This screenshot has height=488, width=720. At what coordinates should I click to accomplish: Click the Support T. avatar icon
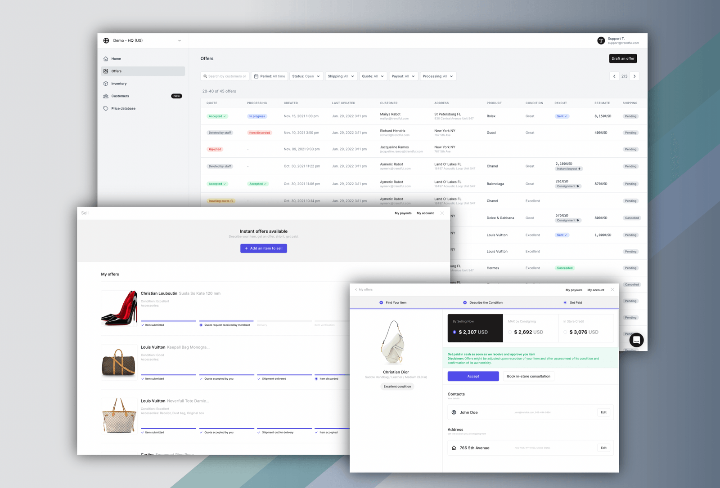pyautogui.click(x=601, y=40)
